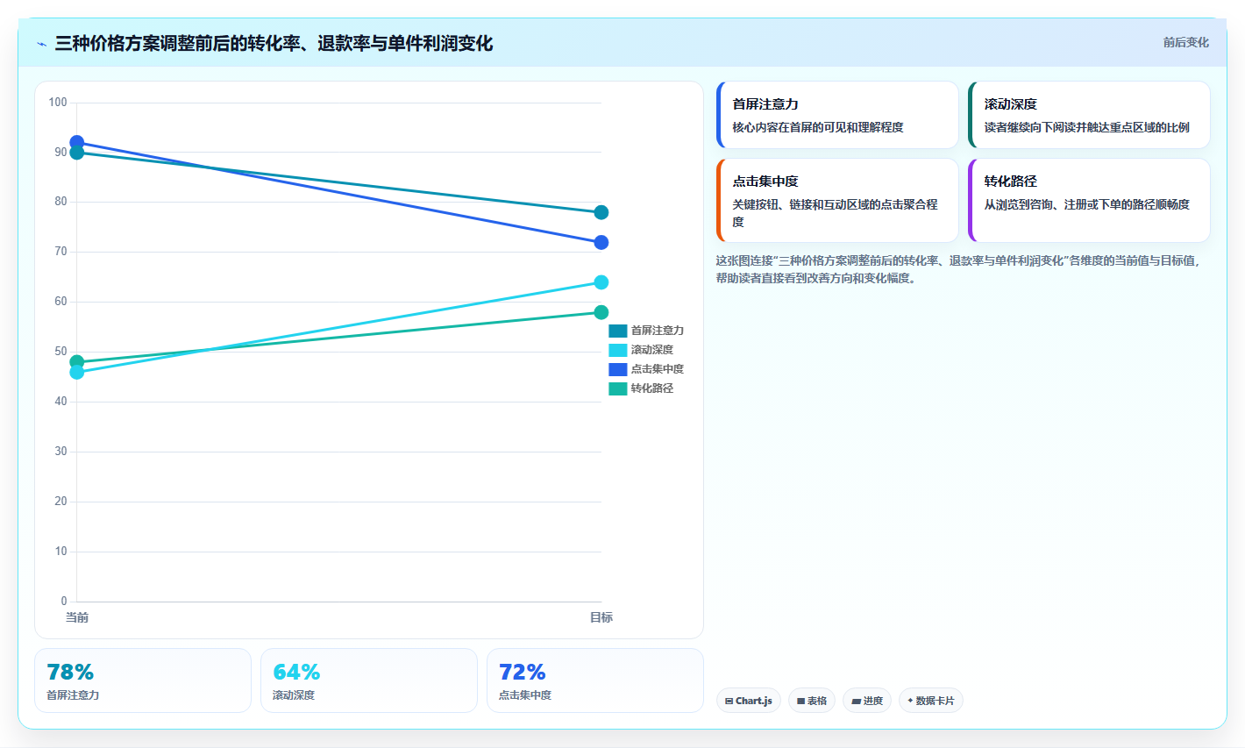Click the 点击集中度 data point at 目标 (72)
The image size is (1245, 748).
click(x=601, y=242)
